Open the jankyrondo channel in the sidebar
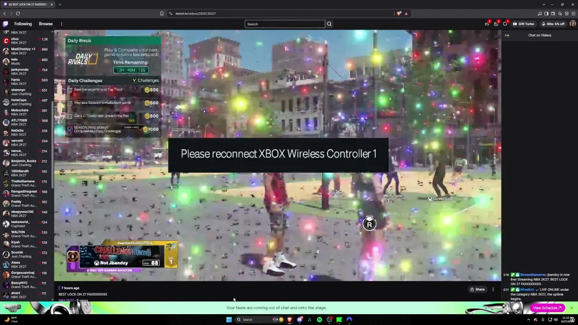Image resolution: width=578 pixels, height=325 pixels. coord(25,71)
